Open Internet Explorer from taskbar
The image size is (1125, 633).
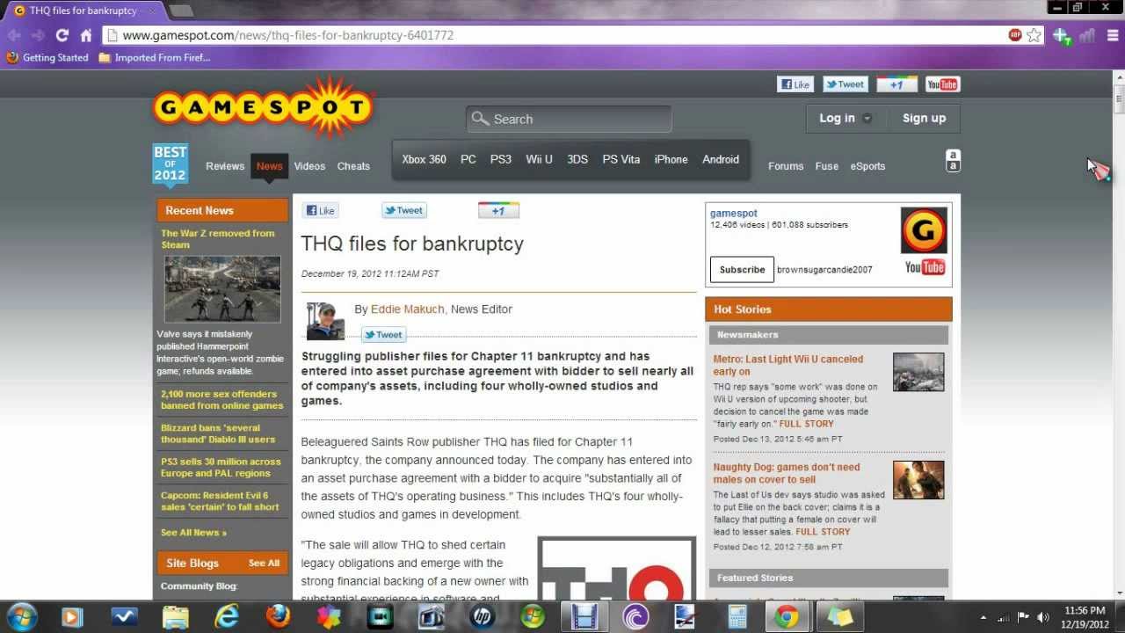click(227, 616)
